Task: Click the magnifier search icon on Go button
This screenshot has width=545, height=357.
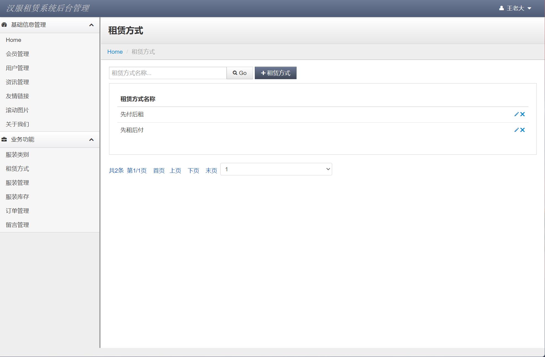Action: 235,73
